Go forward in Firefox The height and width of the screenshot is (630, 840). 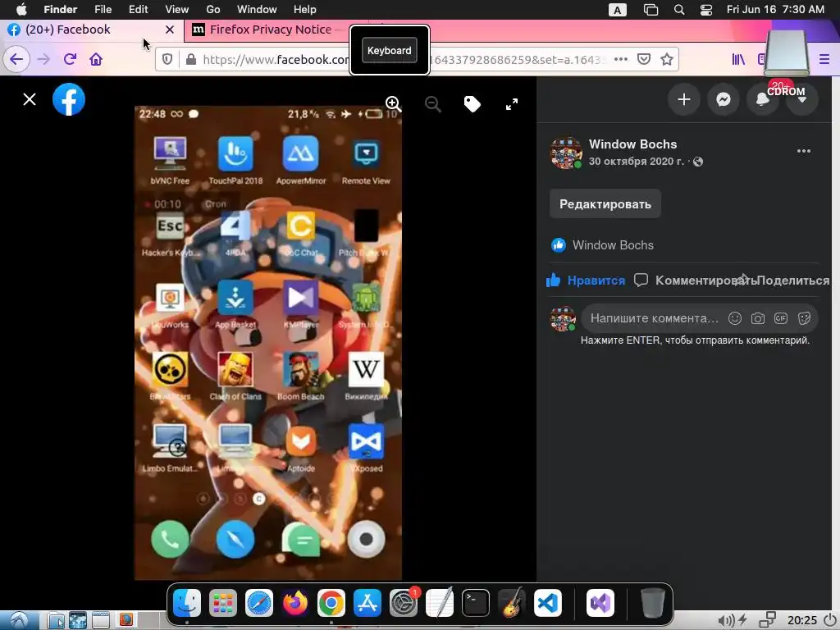pyautogui.click(x=43, y=59)
